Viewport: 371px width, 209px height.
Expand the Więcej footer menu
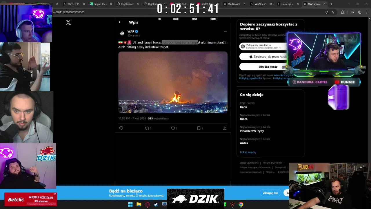(270, 172)
